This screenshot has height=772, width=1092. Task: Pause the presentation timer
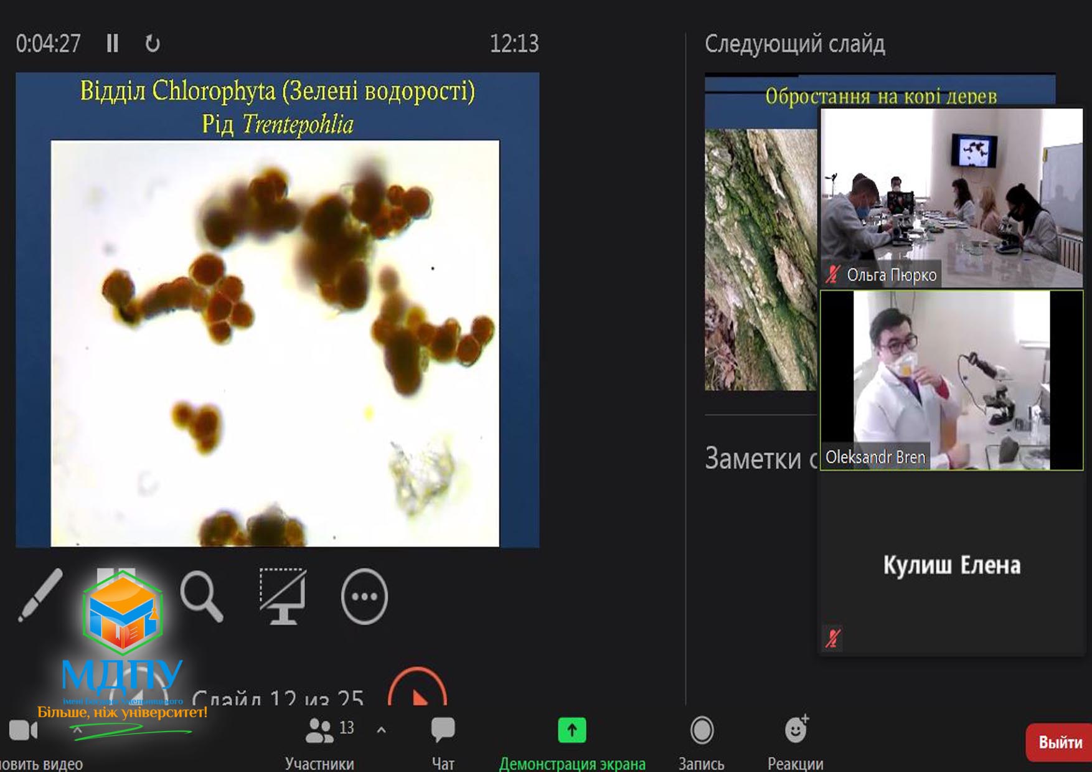coord(113,44)
